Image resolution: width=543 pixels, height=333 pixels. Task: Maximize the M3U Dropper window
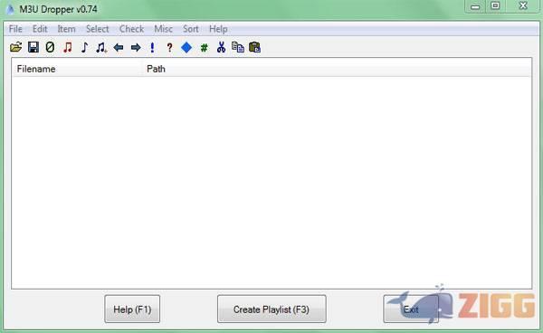(495, 6)
